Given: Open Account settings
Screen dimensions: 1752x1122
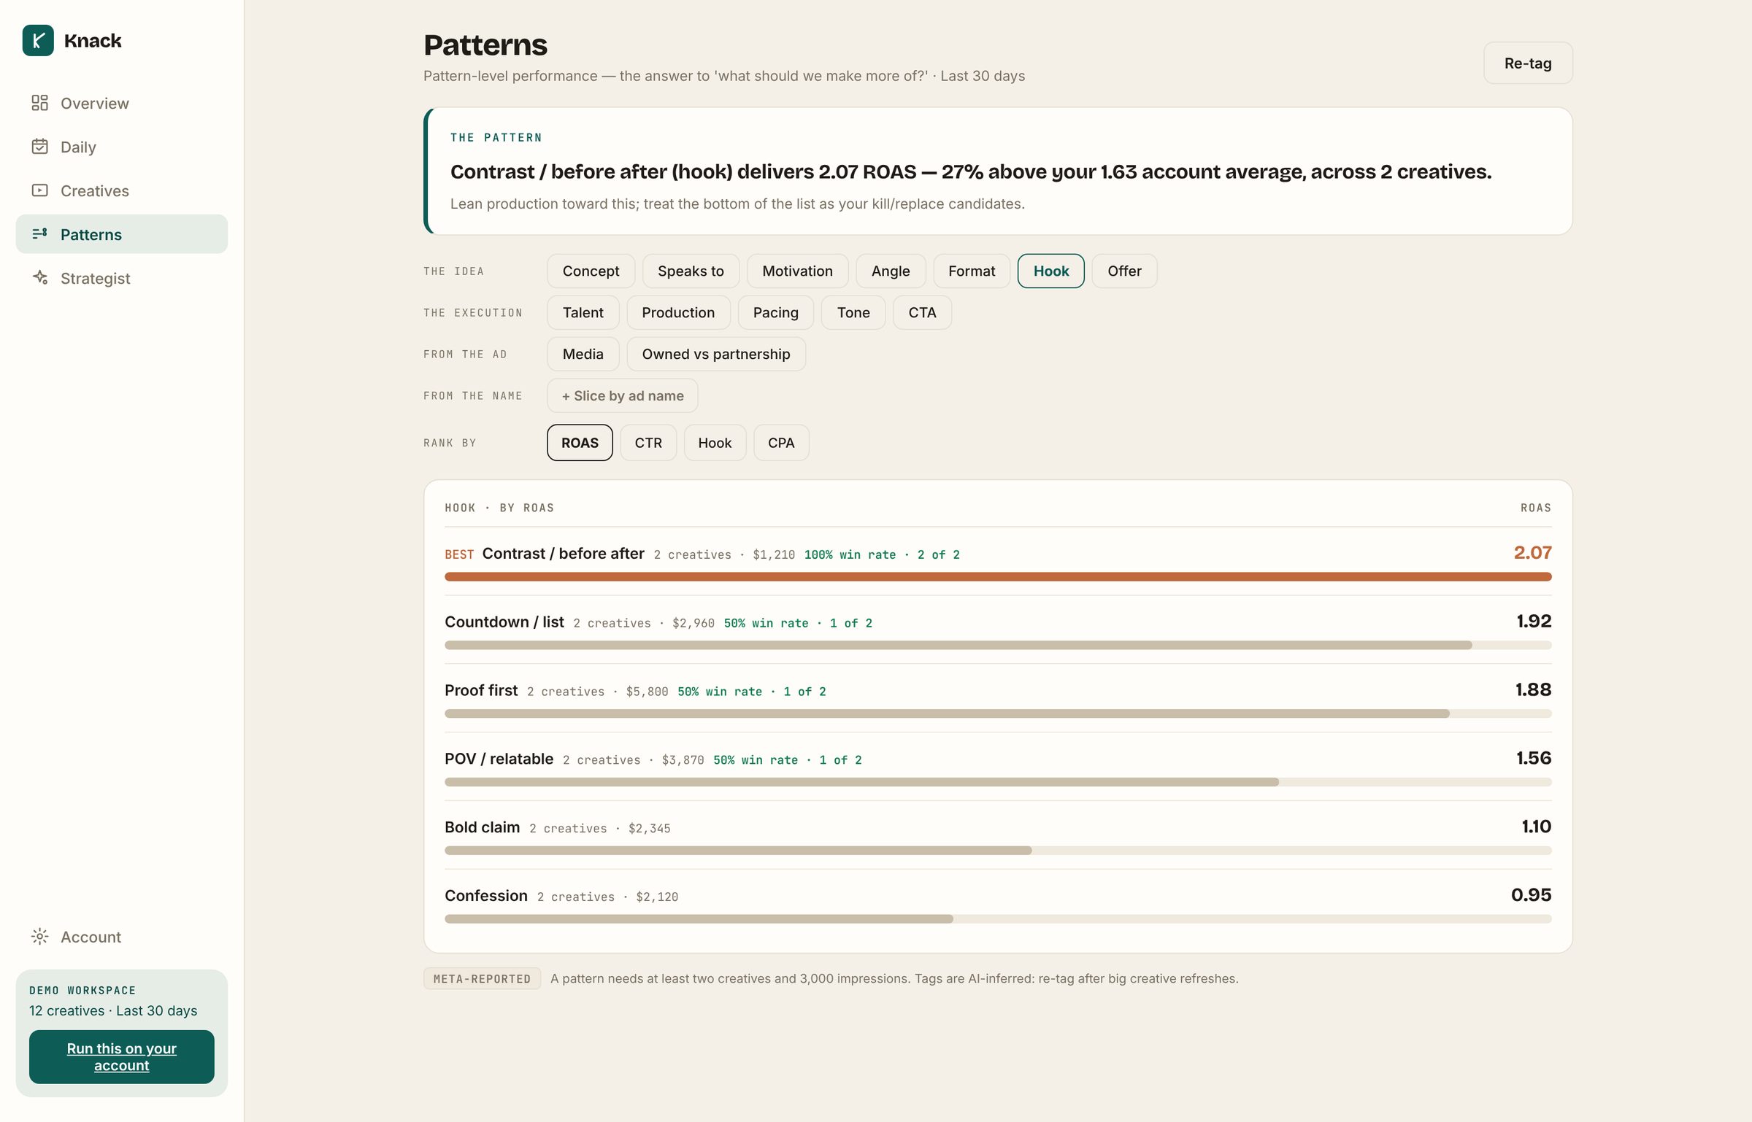Looking at the screenshot, I should [121, 937].
